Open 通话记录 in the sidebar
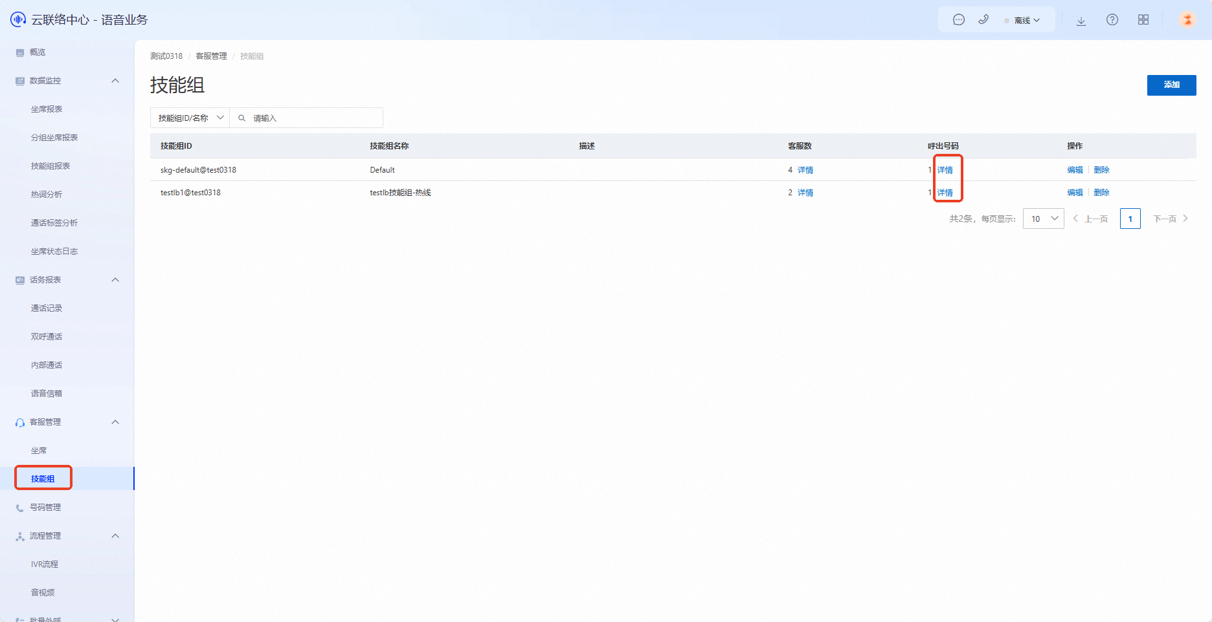Image resolution: width=1212 pixels, height=622 pixels. pos(47,308)
